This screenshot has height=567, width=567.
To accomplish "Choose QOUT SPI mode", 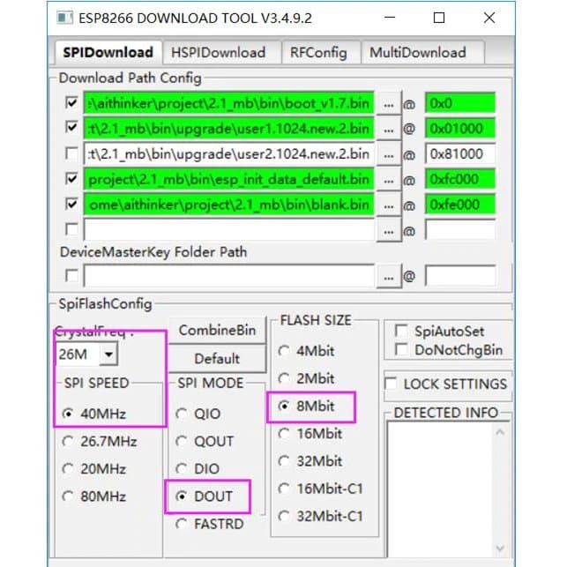I will [205, 441].
